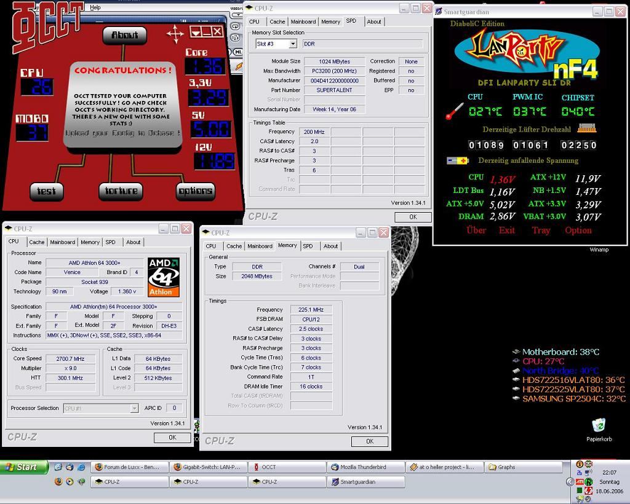Image resolution: width=630 pixels, height=504 pixels.
Task: Click the SAMSUNG SP2504C drive icon on desktop
Action: (516, 398)
